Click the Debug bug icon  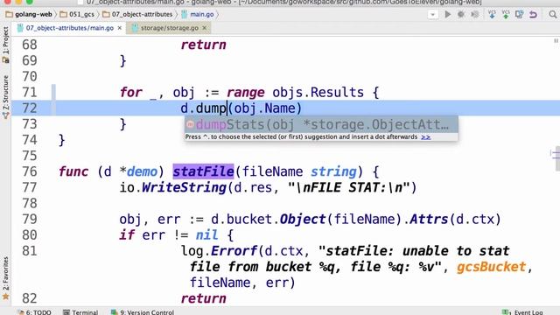tap(461, 14)
